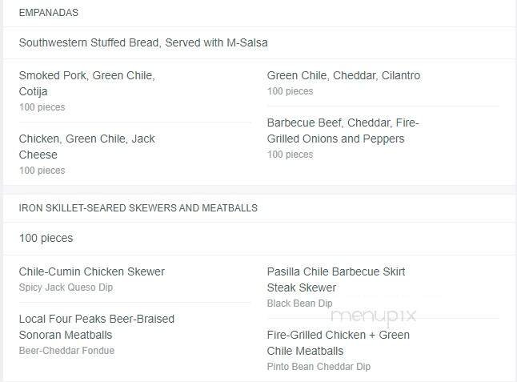Click the Pinto Bean Cheddar Dip subtitle
The height and width of the screenshot is (382, 517).
coord(319,367)
